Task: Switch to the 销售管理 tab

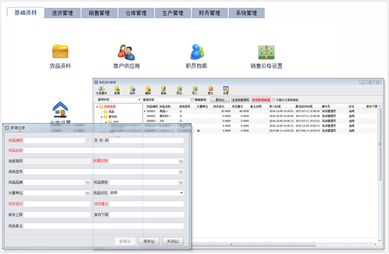Action: 99,13
